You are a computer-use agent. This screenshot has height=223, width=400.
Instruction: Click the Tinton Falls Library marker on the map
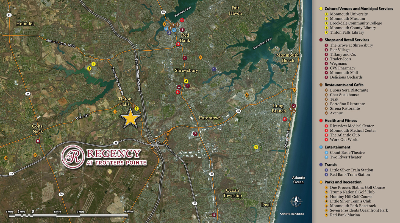[137, 108]
